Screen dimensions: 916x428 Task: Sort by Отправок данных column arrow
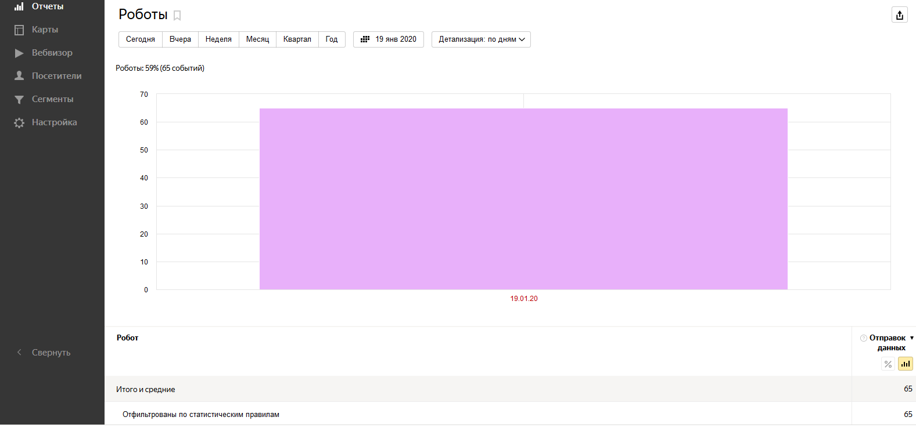click(x=911, y=338)
